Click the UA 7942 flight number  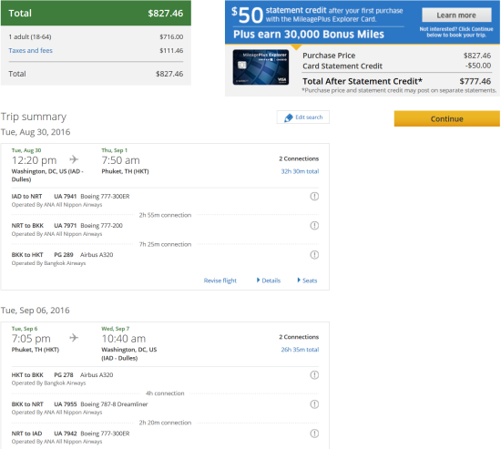tap(66, 434)
